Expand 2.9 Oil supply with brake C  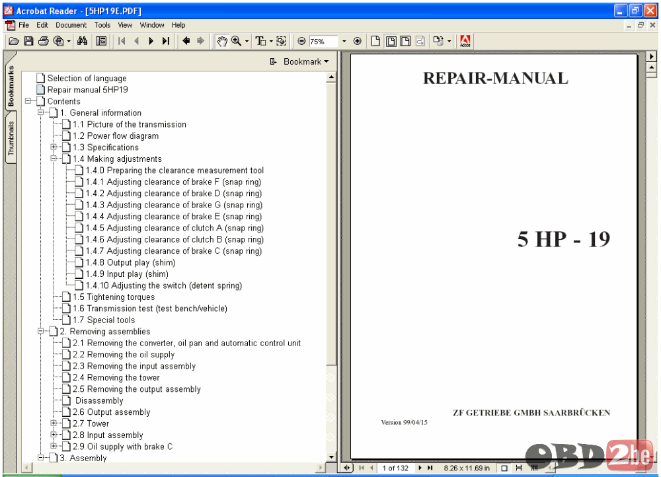click(x=54, y=445)
